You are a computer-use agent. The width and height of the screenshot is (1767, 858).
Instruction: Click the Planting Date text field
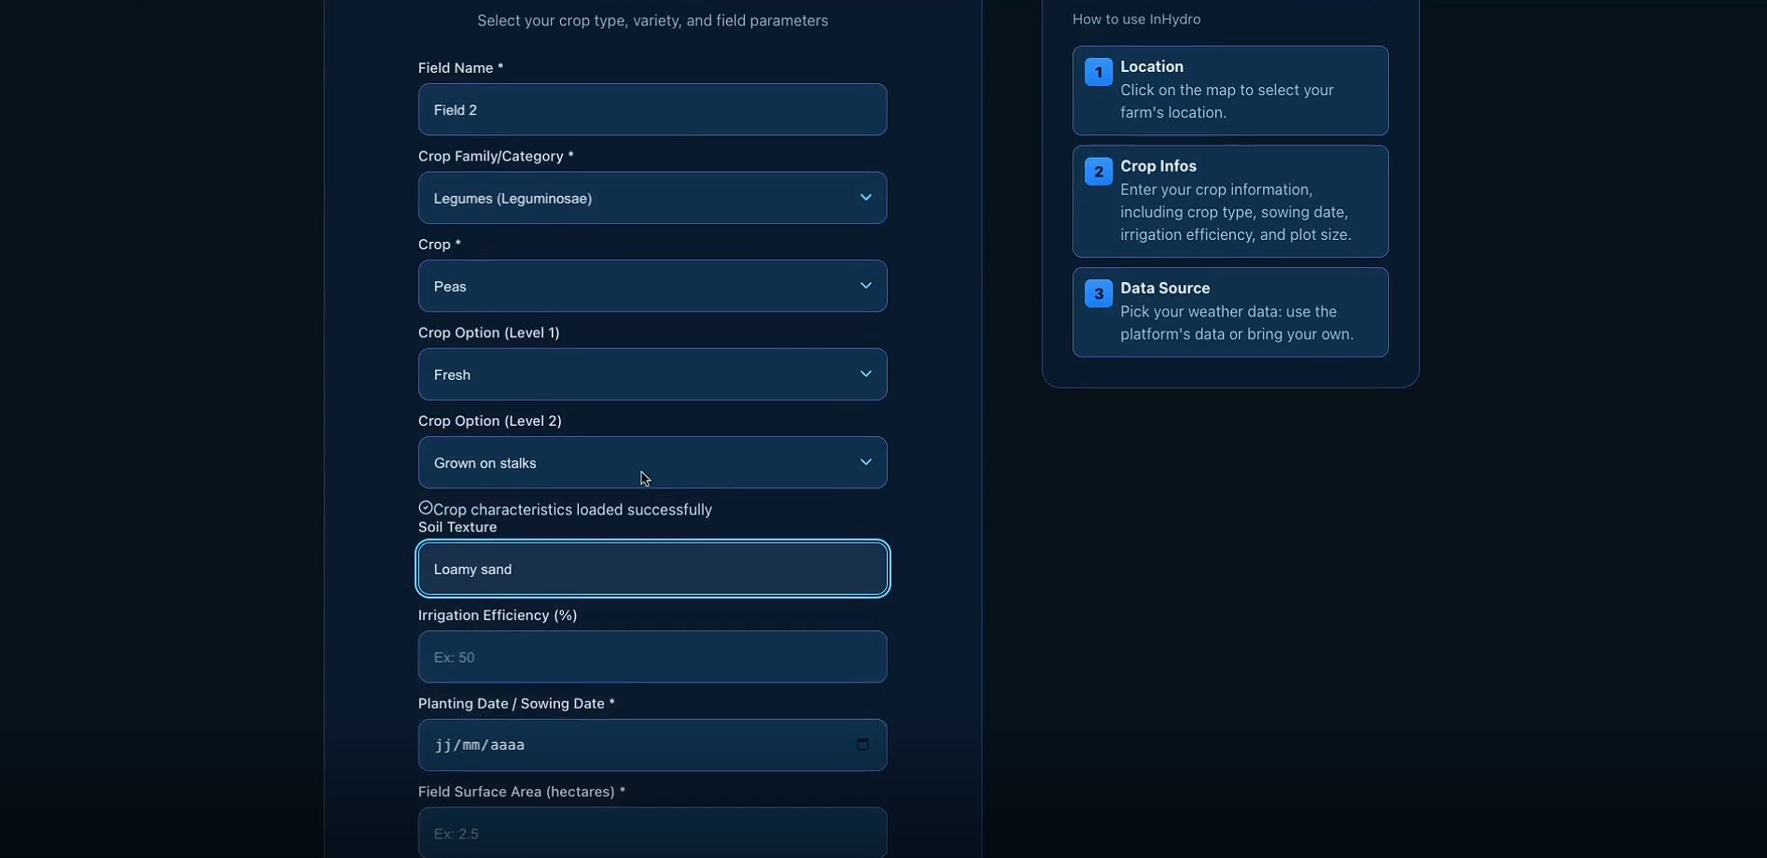635,745
